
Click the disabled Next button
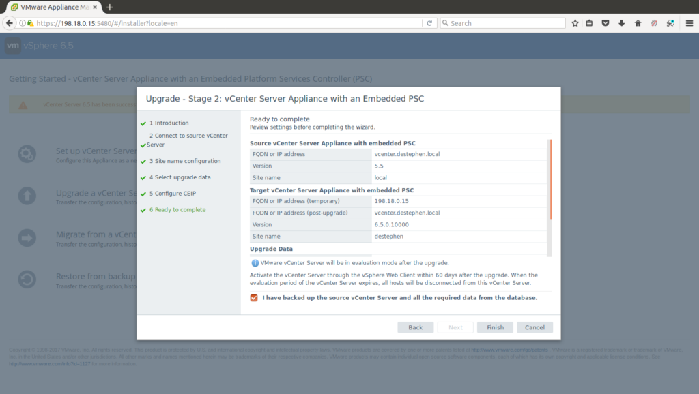[455, 327]
